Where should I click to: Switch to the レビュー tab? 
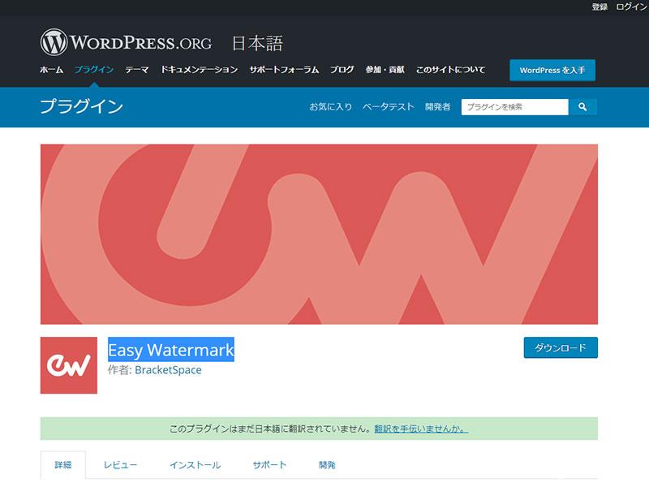[x=120, y=465]
